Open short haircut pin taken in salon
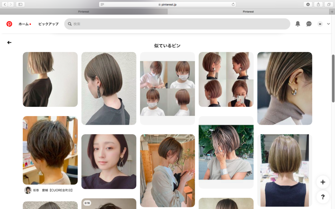 (x=50, y=150)
